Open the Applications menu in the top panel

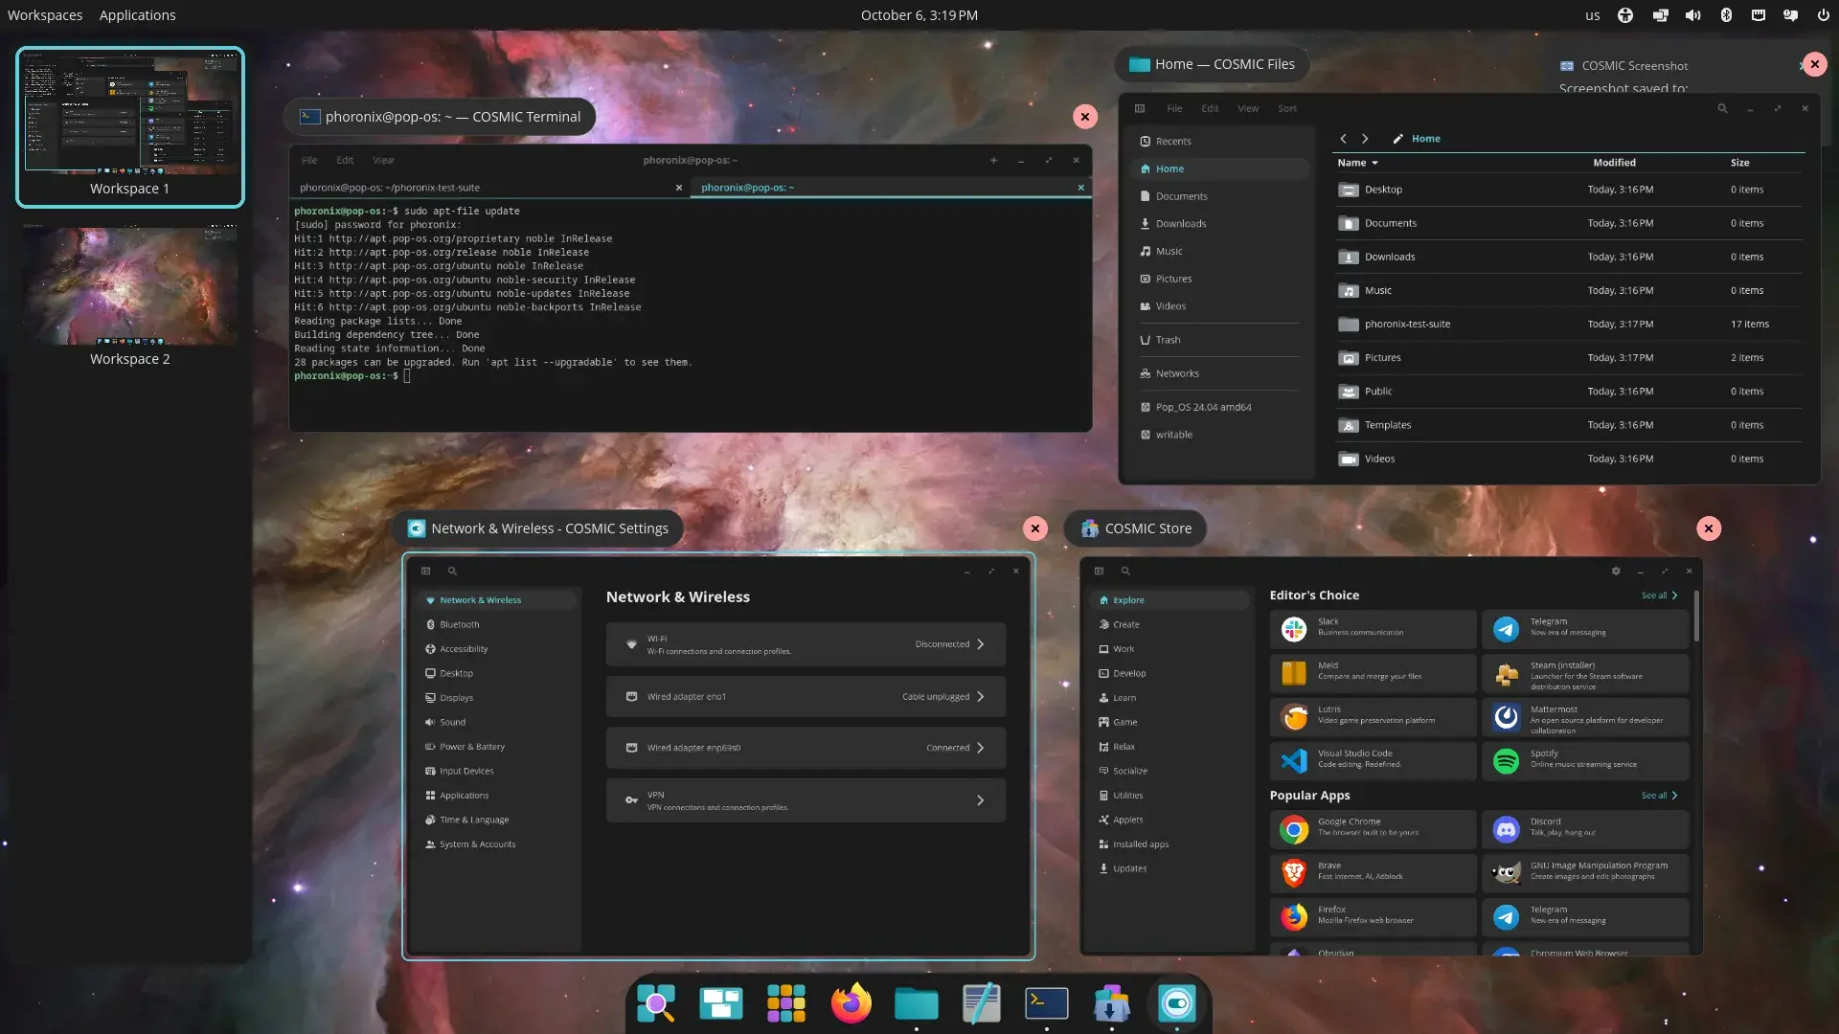[x=137, y=15]
